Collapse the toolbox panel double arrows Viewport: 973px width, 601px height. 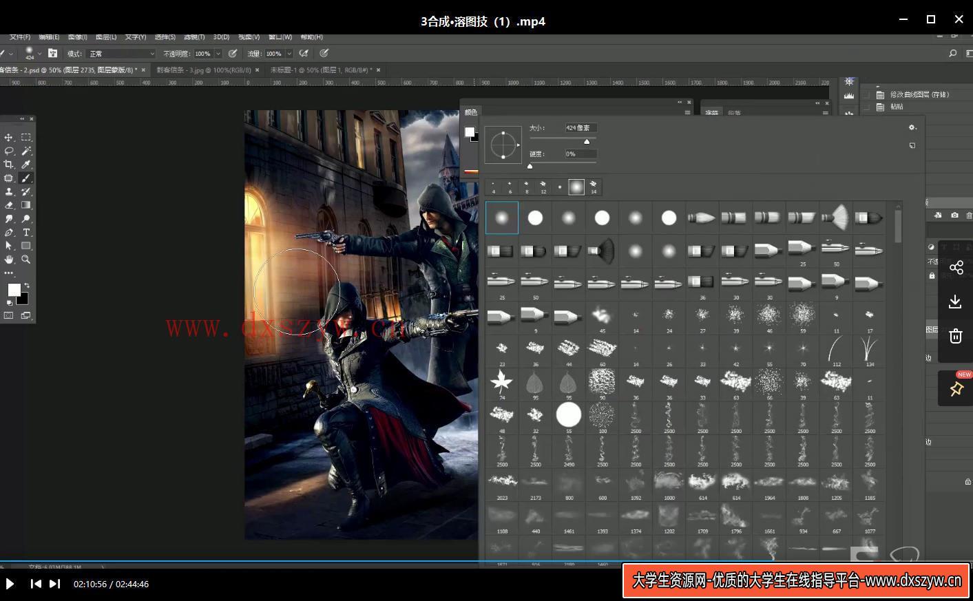[22, 118]
